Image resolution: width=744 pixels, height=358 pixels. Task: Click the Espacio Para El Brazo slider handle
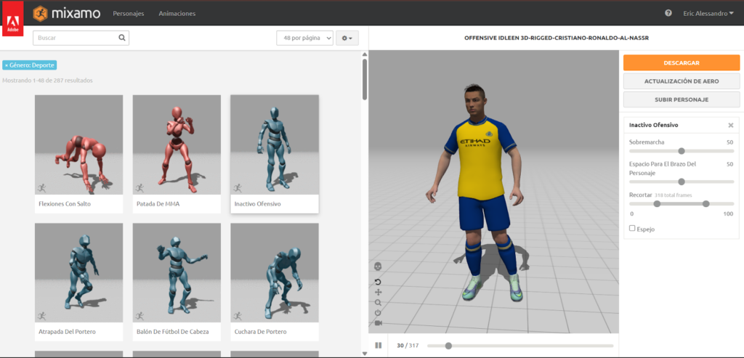coord(682,182)
